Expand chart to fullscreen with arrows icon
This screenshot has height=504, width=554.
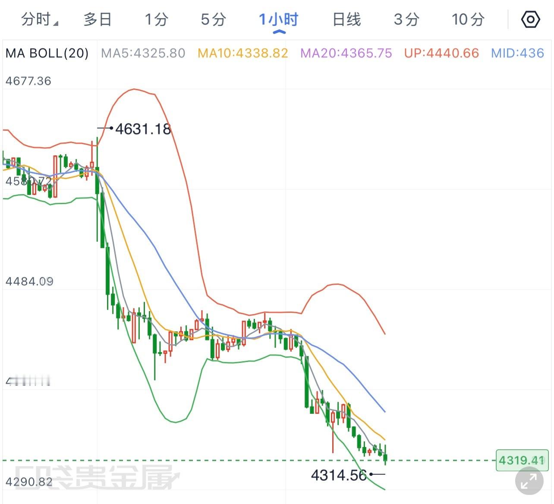529,480
